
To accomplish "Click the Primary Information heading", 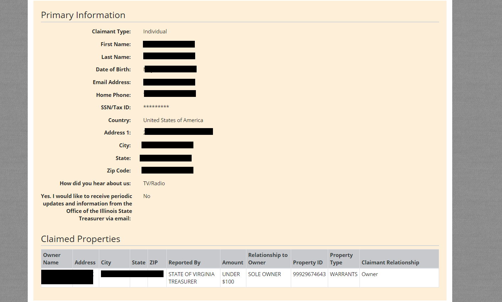I will point(83,15).
